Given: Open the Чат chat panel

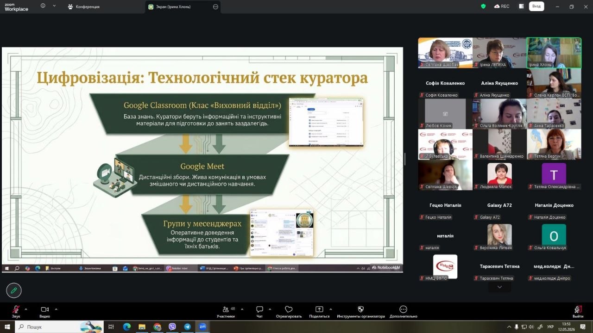Looking at the screenshot, I should (x=259, y=311).
